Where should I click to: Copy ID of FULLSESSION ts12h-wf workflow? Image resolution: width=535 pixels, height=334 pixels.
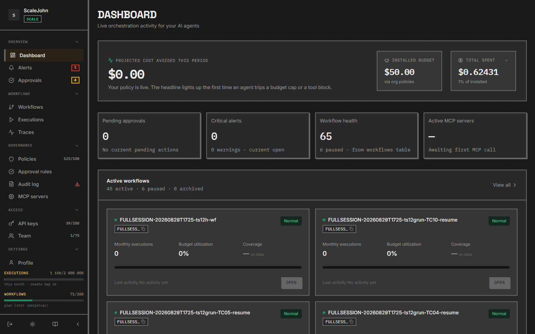143,229
